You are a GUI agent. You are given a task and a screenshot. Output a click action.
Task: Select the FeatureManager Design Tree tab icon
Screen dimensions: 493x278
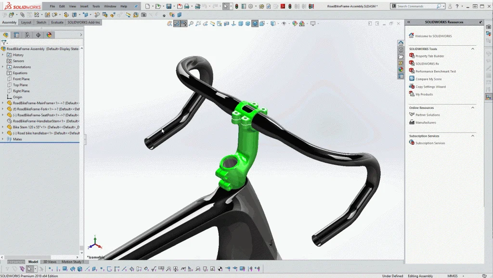pos(6,35)
